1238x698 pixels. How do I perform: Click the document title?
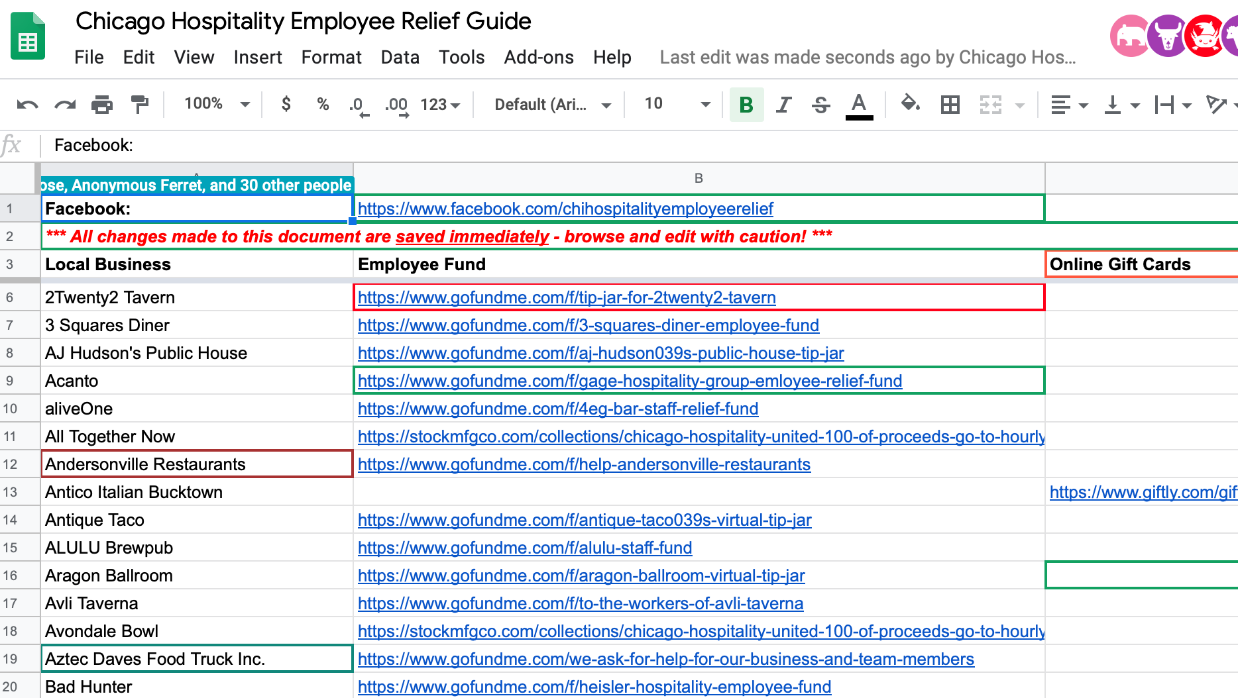coord(303,21)
